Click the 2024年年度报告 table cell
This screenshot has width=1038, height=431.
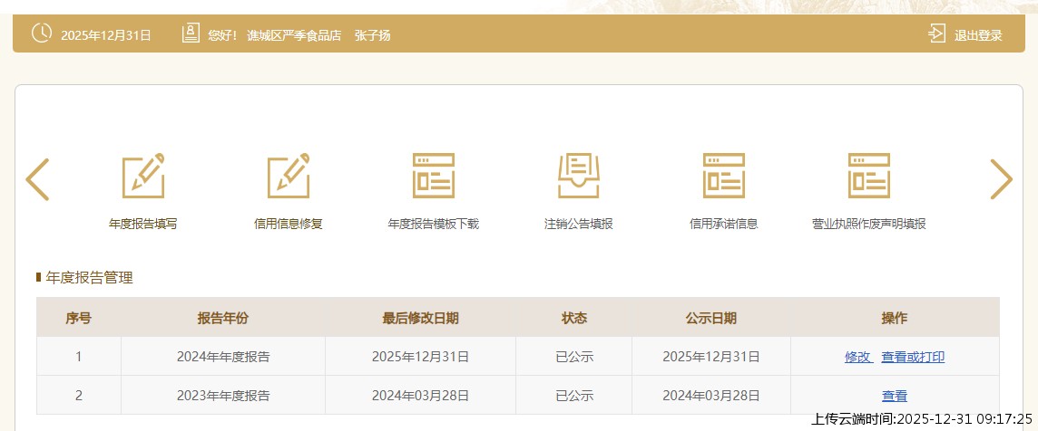click(x=223, y=357)
